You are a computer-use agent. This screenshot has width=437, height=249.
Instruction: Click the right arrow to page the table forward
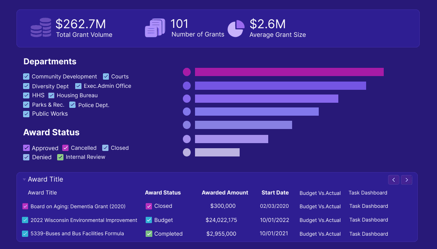tap(406, 180)
